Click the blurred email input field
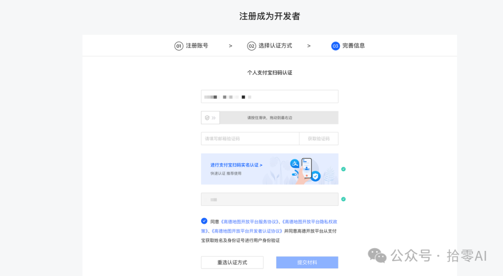Viewport: 503px width, 276px height. pos(270,96)
